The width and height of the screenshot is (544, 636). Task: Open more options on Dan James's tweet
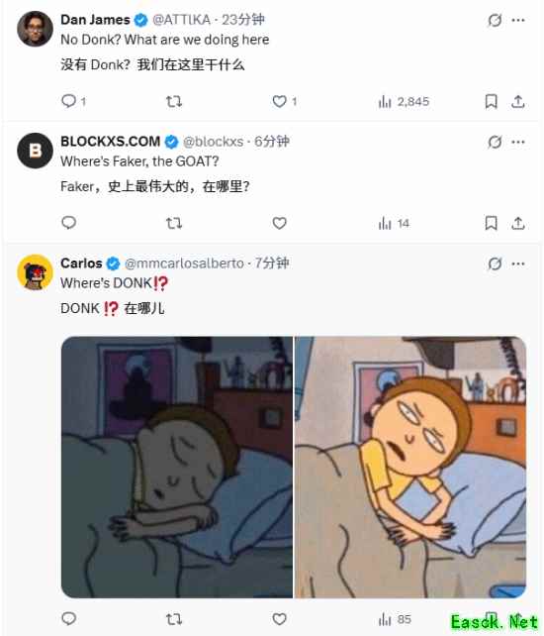518,20
